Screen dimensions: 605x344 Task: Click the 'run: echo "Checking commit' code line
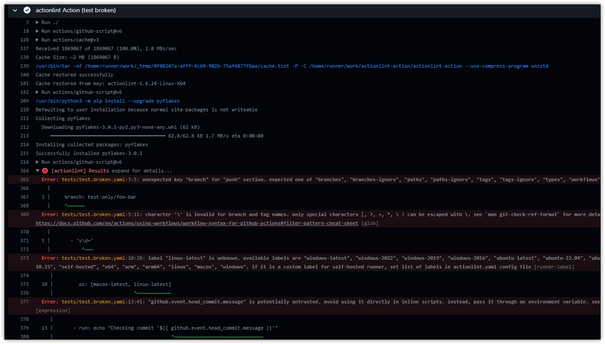click(x=175, y=329)
